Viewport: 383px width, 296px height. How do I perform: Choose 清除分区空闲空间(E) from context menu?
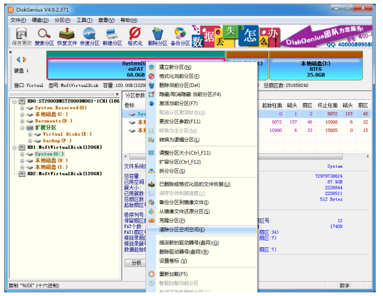coord(202,229)
